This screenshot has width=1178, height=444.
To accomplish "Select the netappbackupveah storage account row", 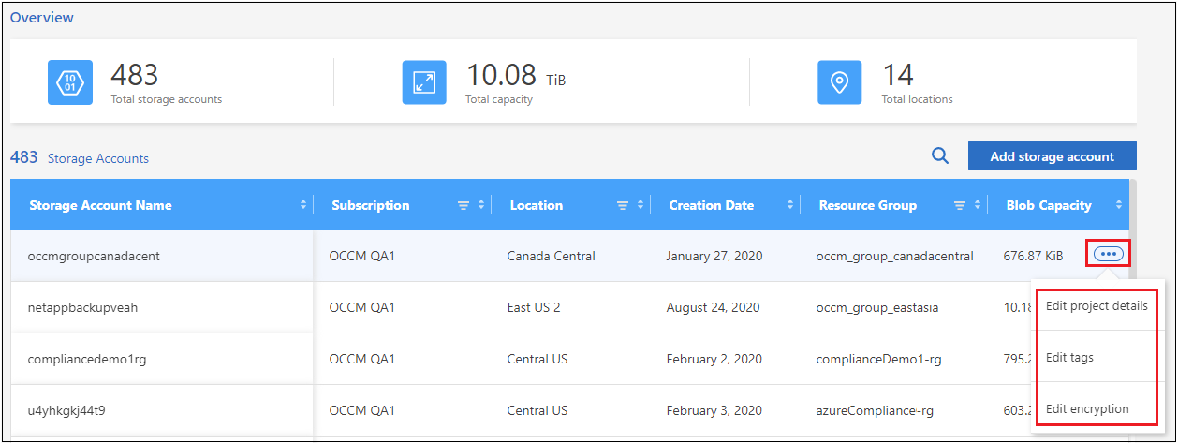I will pyautogui.click(x=83, y=307).
